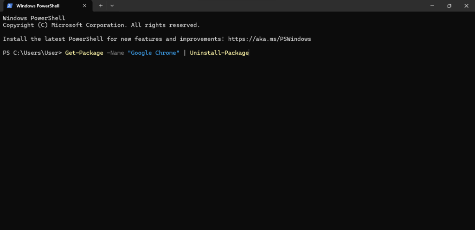Close the Windows PowerShell tab
Screen dimensions: 475x230
(x=84, y=6)
